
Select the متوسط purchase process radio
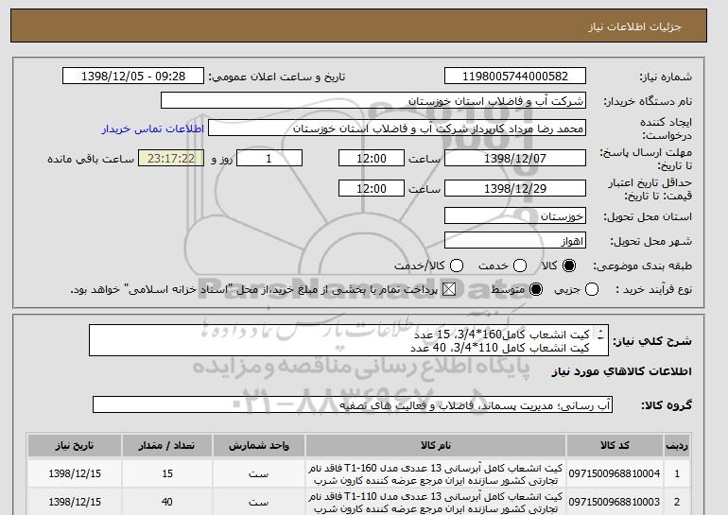pyautogui.click(x=536, y=289)
